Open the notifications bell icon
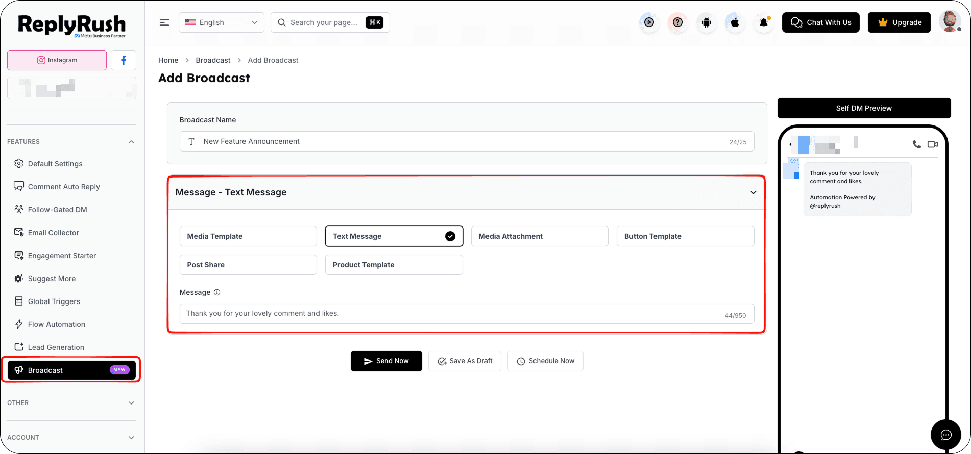Viewport: 971px width, 454px height. [764, 22]
